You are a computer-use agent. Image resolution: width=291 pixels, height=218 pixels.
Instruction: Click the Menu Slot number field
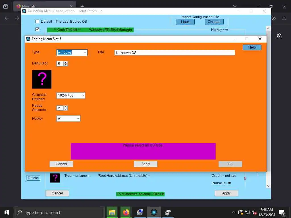pyautogui.click(x=60, y=64)
